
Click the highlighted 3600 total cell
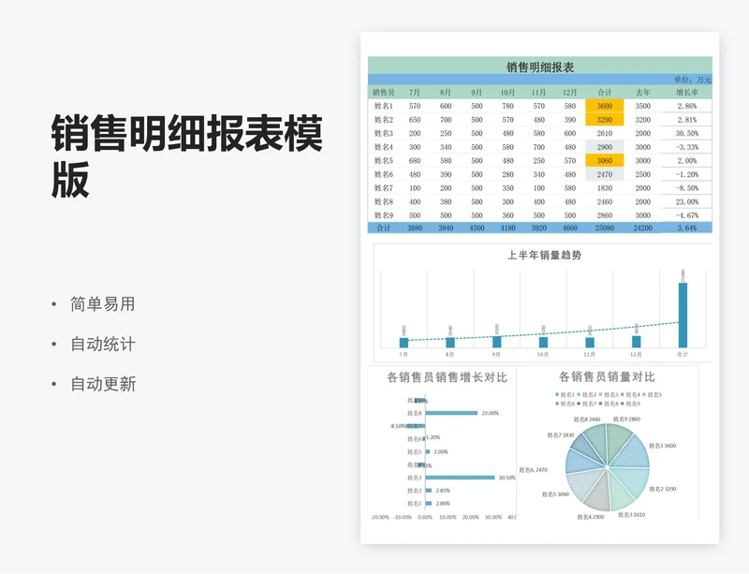tap(604, 106)
